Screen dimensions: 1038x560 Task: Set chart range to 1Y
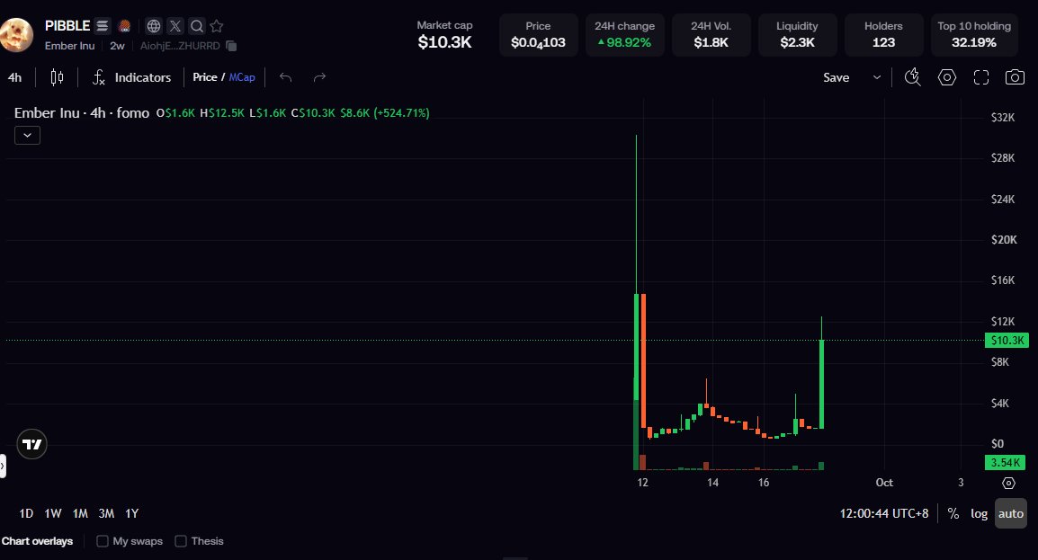[131, 513]
